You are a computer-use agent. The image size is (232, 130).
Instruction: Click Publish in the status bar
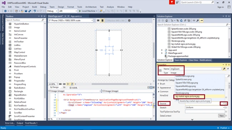coord(223,128)
